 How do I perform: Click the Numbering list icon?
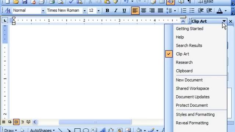pos(184,11)
